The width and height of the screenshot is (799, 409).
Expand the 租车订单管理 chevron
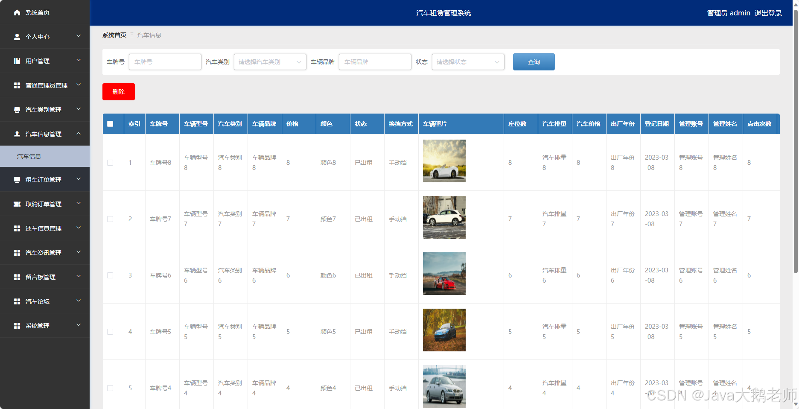pos(79,179)
